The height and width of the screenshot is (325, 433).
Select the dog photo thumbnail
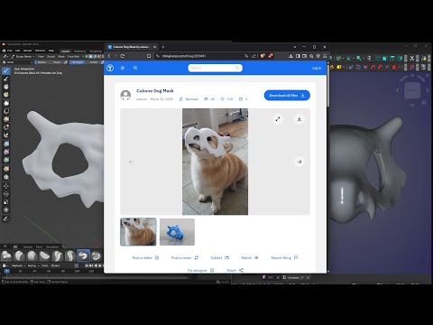[x=138, y=232]
